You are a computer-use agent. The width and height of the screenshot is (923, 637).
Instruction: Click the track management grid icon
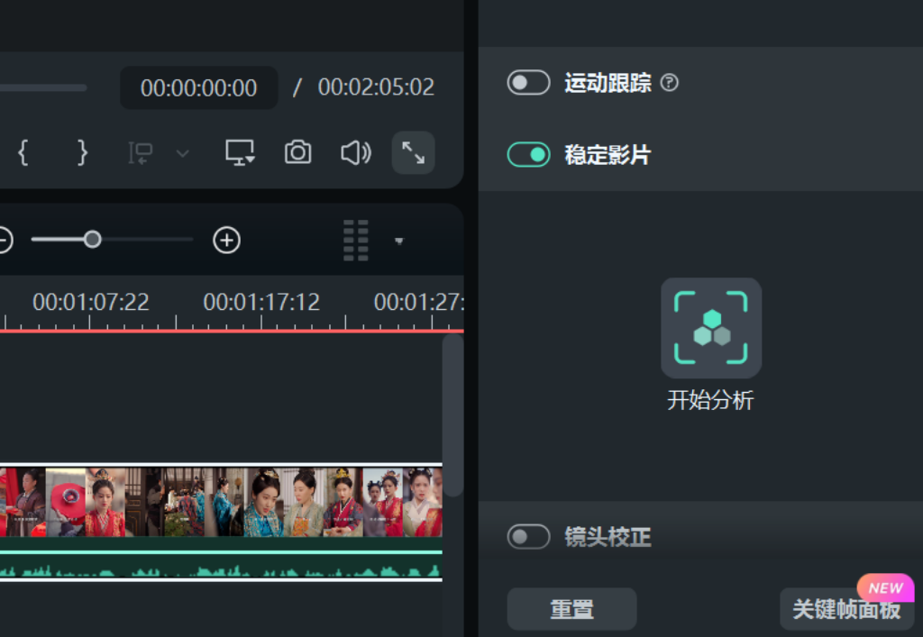(x=355, y=241)
